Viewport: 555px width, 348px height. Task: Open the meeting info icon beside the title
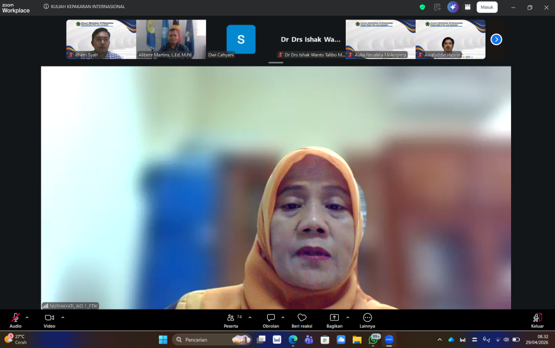pos(46,7)
